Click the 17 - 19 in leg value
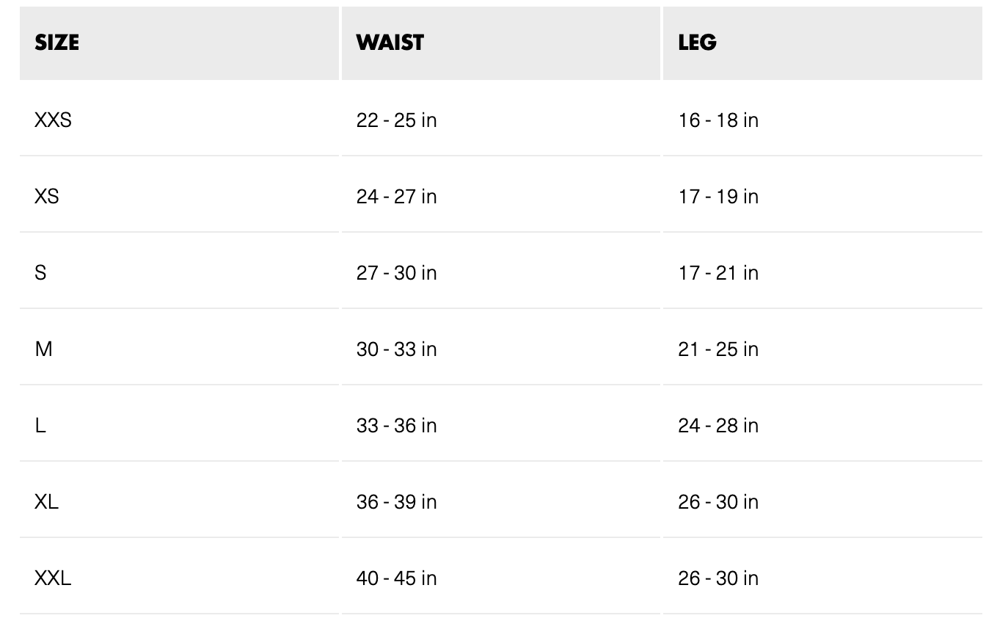The width and height of the screenshot is (986, 621). (718, 196)
